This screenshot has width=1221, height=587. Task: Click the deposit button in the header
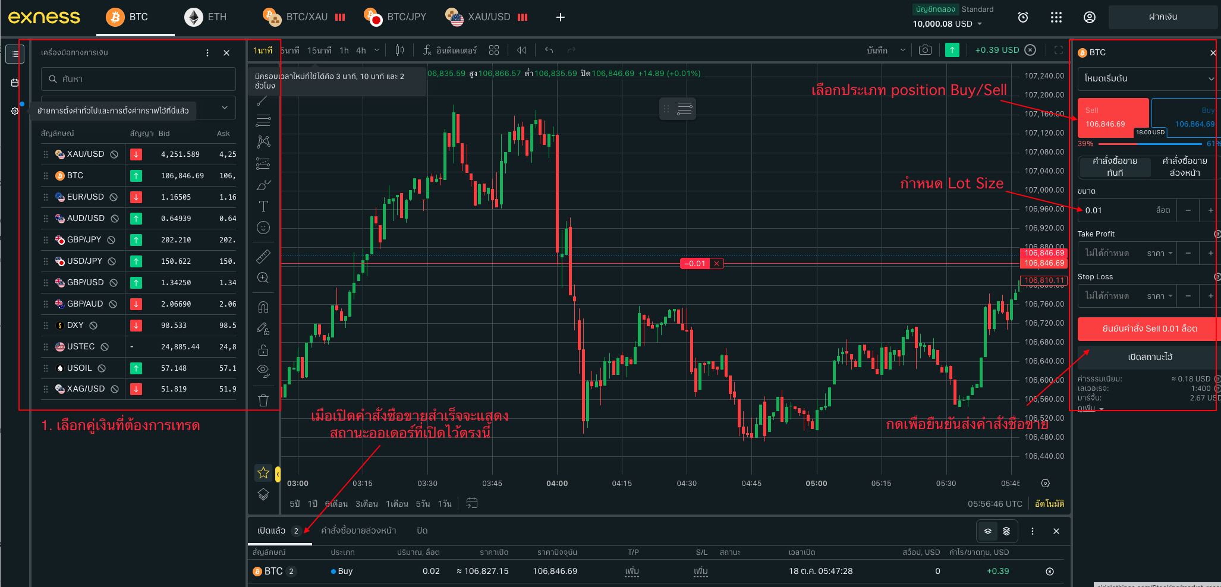coord(1162,17)
